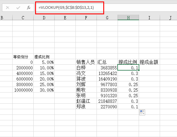Click the 汇总 header cell
The width and height of the screenshot is (177, 137).
pos(107,62)
